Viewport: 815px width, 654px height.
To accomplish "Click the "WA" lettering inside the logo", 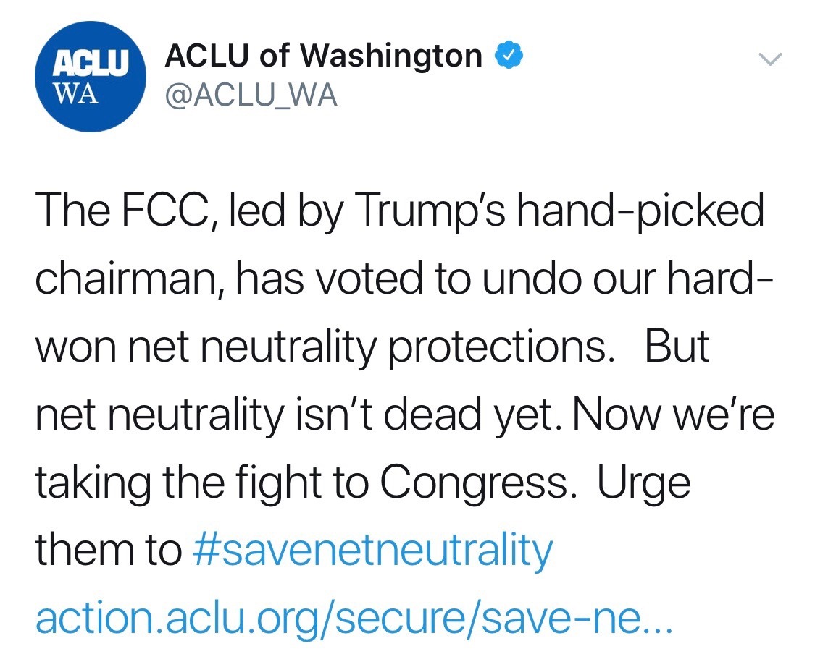I will click(78, 95).
